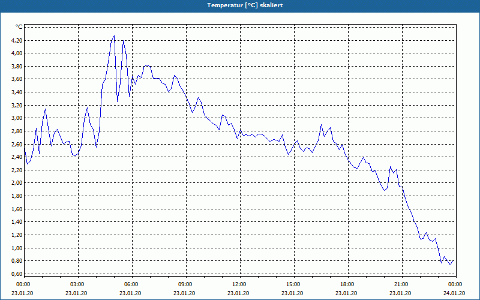Screen dimensions: 480x300
Task: Click the '23.01.20' date under '03:00'
Action: [76, 293]
